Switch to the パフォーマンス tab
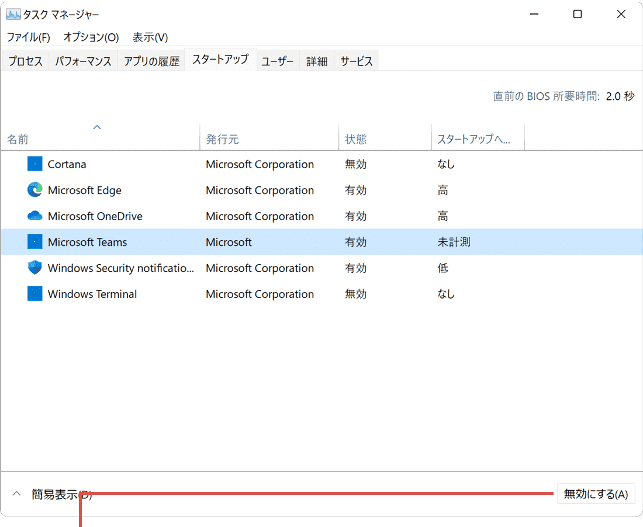 pos(83,61)
